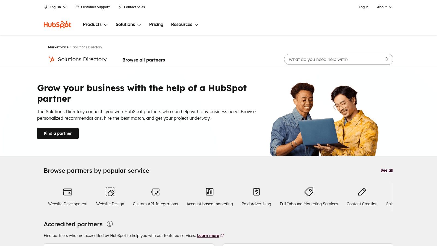This screenshot has height=246, width=437.
Task: Expand the Products dropdown
Action: pos(95,24)
